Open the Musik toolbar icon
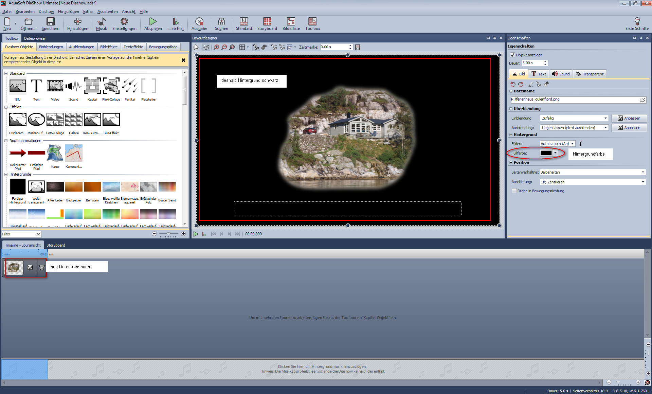This screenshot has height=394, width=652. point(101,22)
